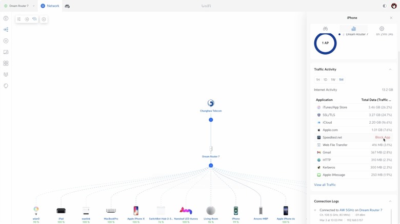Viewport: 400px width, 224px height.
Task: Select the 1H time range
Action: pos(318,80)
